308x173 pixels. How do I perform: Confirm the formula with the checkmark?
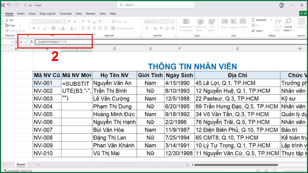point(26,42)
